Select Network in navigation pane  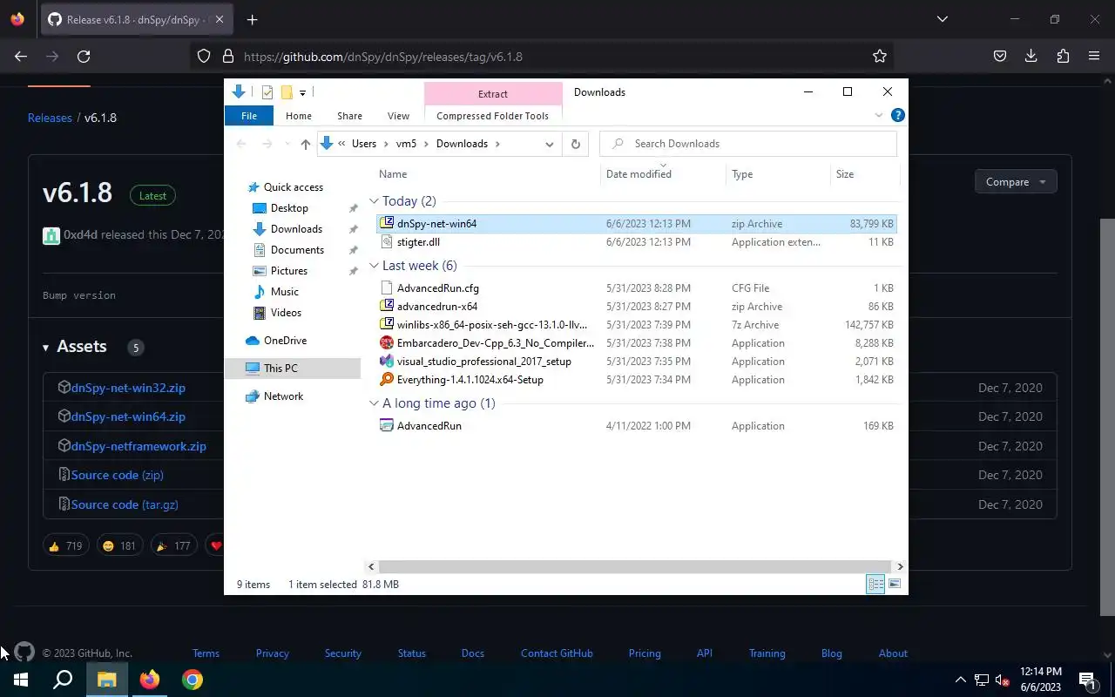[283, 396]
